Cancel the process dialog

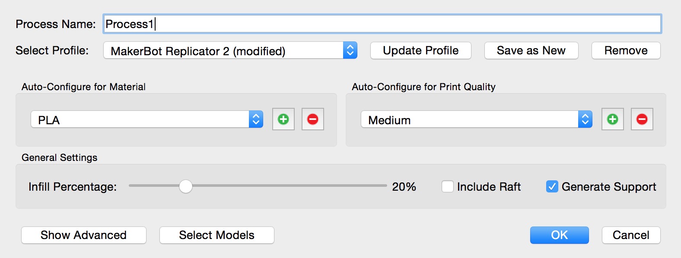630,235
